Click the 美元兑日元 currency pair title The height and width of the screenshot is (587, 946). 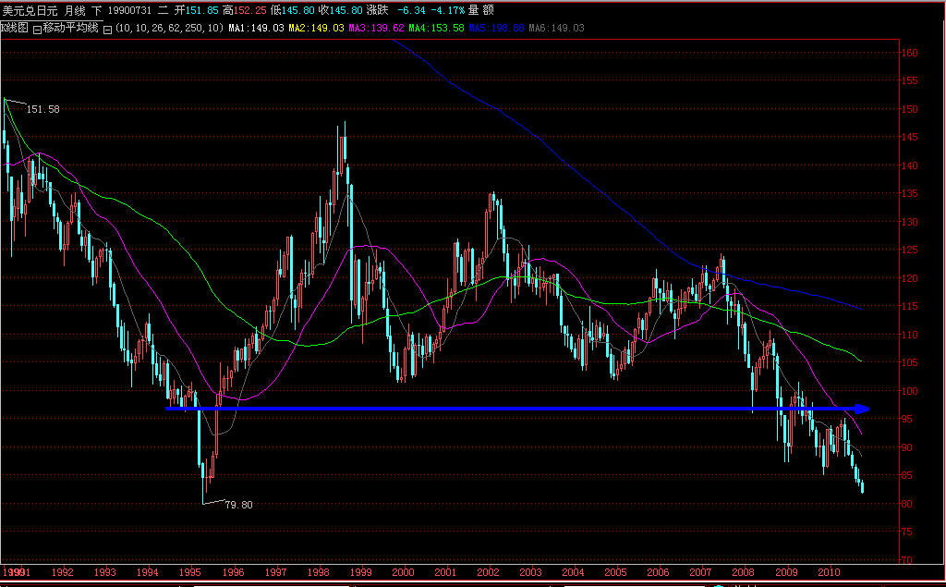29,10
